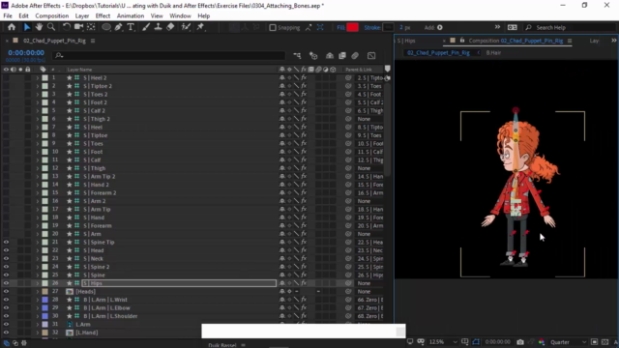Open the Composition Mini-Flowchart icon

pos(297,56)
